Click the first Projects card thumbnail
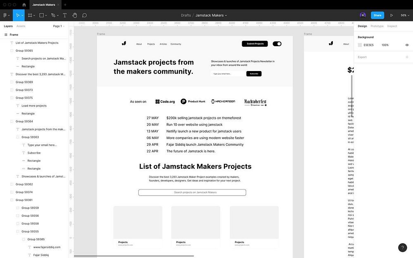Viewport: 413px width, 258px height. pyautogui.click(x=138, y=222)
